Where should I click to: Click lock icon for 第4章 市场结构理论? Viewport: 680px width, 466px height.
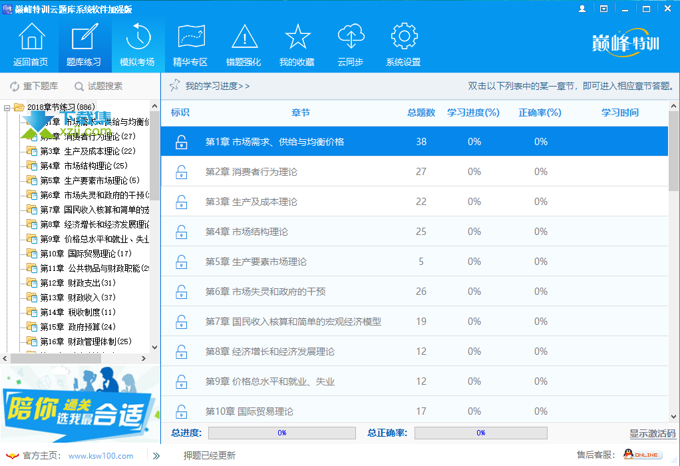coord(181,232)
